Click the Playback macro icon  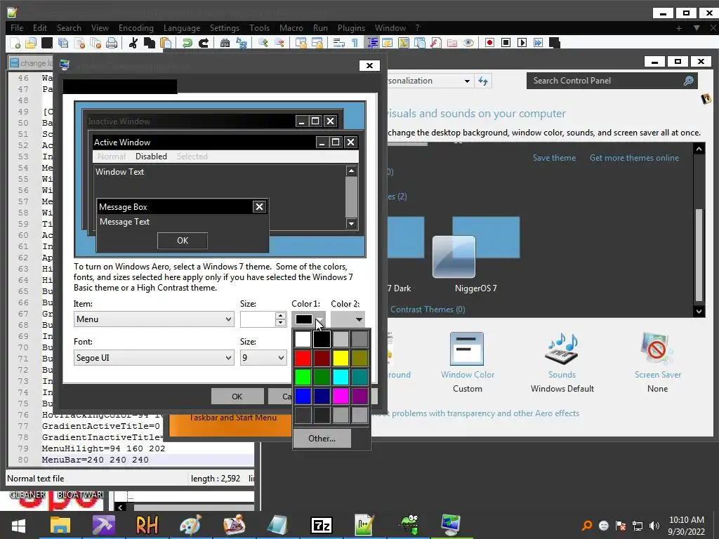[522, 43]
